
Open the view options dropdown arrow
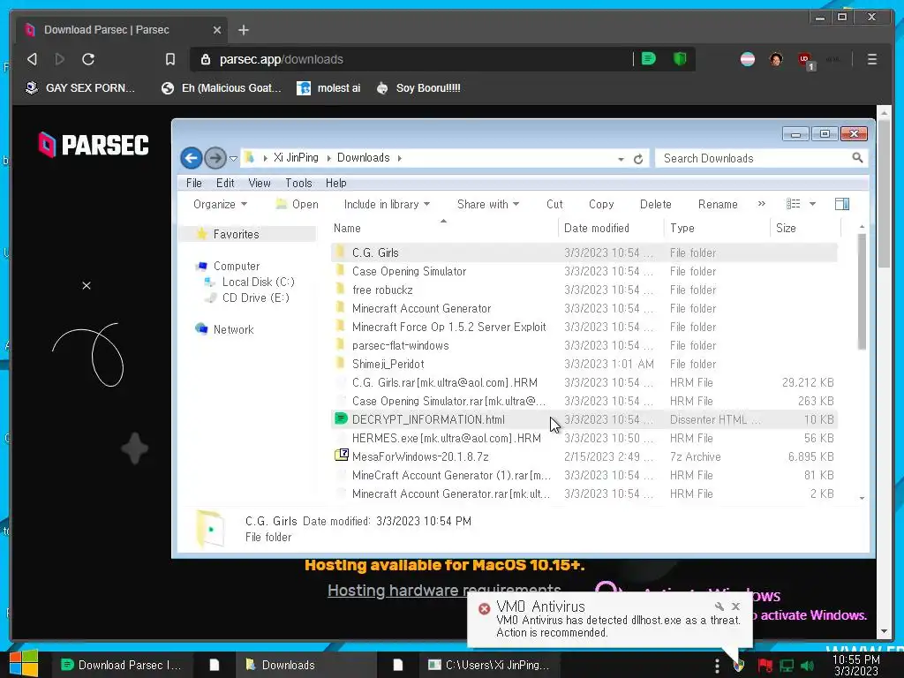pos(812,204)
